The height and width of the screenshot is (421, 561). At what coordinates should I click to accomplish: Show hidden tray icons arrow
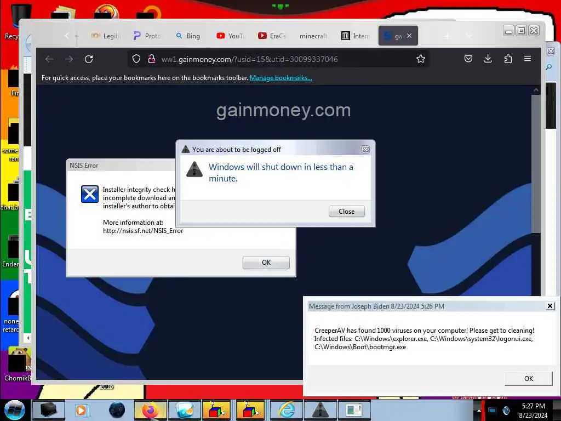pyautogui.click(x=479, y=411)
